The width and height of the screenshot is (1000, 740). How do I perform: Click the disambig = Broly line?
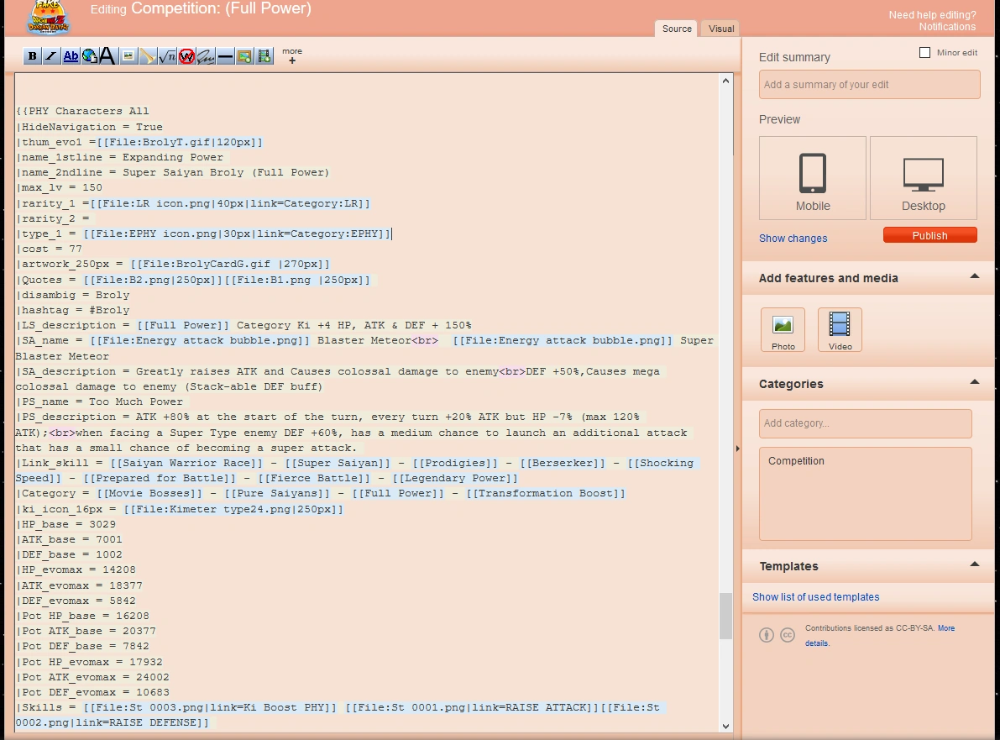tap(73, 295)
